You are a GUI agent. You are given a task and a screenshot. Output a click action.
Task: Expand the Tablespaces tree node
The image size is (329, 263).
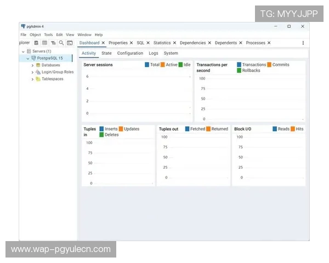coord(32,79)
